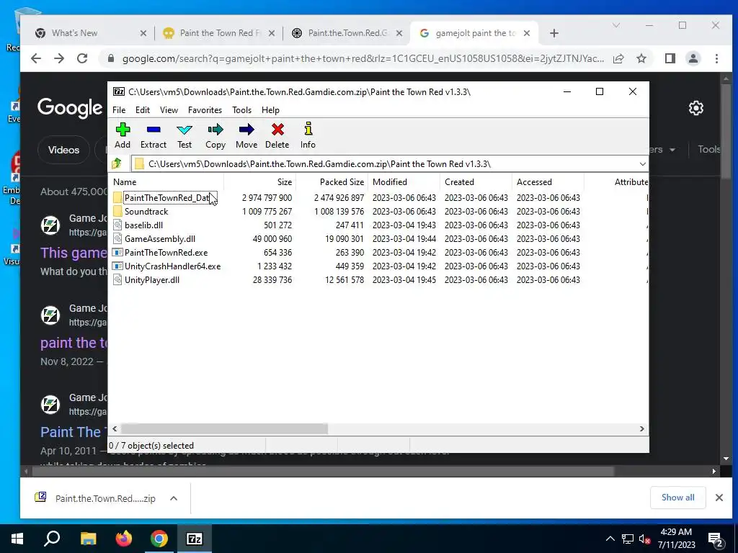Sort by the Size column header
738x553 pixels.
click(x=259, y=182)
